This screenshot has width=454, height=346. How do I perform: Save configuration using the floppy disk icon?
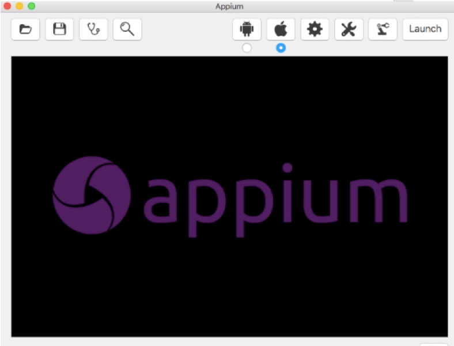[x=59, y=29]
